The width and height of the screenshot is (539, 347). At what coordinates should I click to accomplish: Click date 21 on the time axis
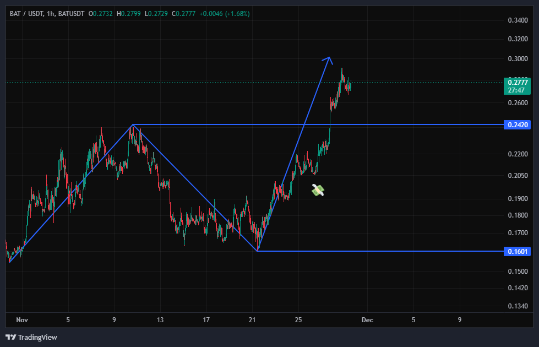252,320
